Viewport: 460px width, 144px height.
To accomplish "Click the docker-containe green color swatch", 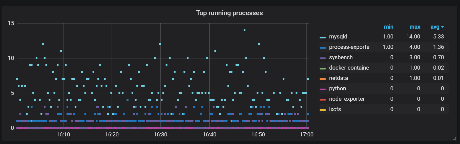I will point(323,68).
